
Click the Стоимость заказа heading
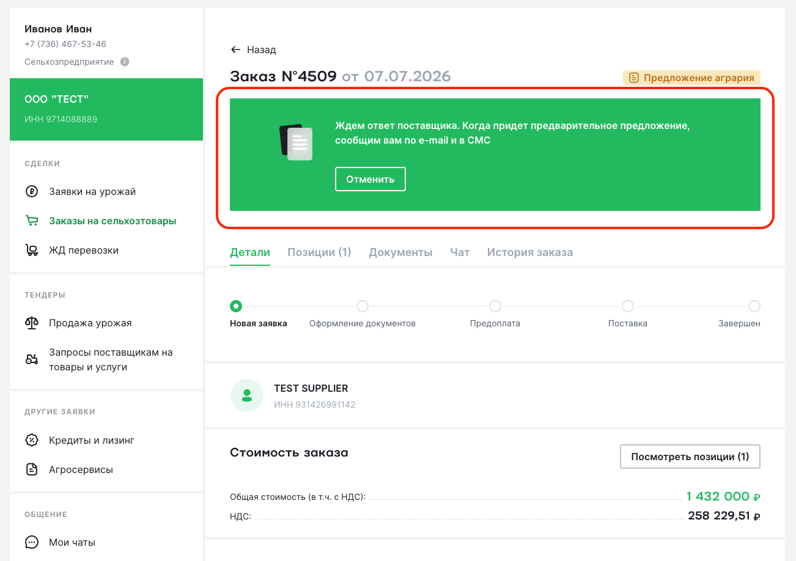coord(289,453)
